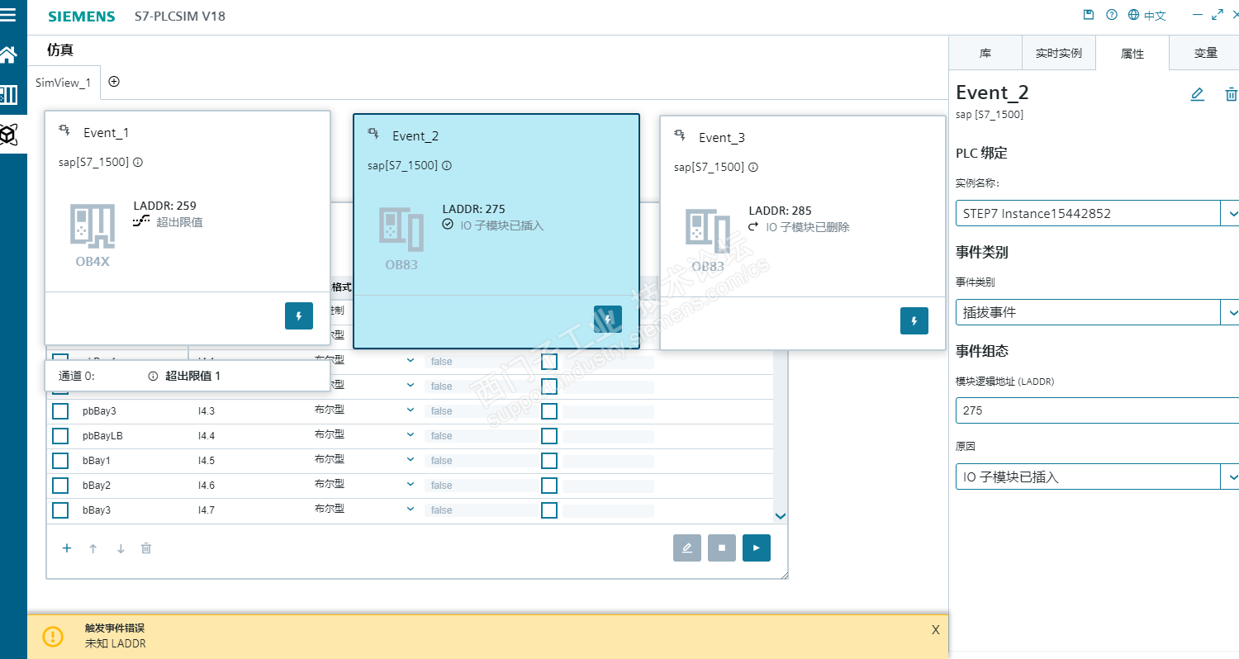This screenshot has height=659, width=1239.
Task: Open the 属性 tab
Action: click(1132, 53)
